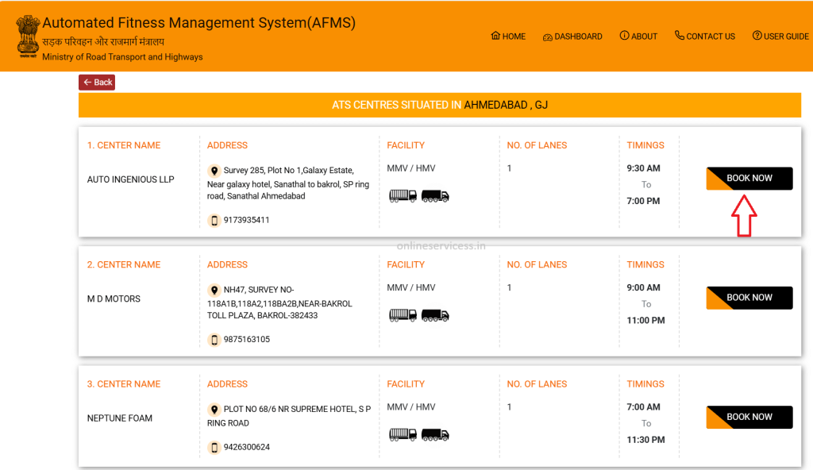The image size is (813, 470).
Task: Click the phone icon beside 9173935411
Action: [x=214, y=220]
